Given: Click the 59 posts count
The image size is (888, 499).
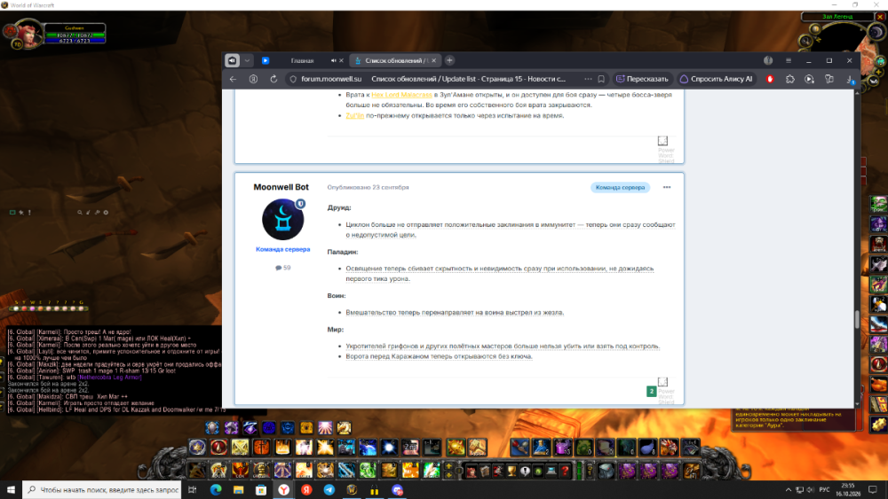Looking at the screenshot, I should click(x=283, y=268).
